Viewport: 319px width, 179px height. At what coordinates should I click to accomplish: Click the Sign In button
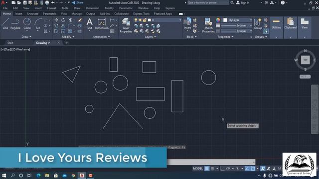tap(243, 2)
